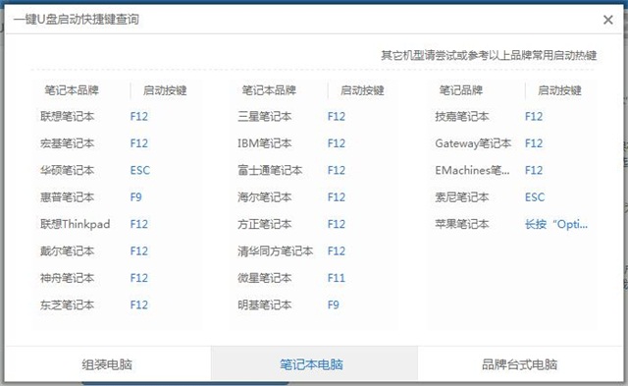Select the truncated EMachines笔... entry
Image resolution: width=628 pixels, height=386 pixels.
click(472, 170)
